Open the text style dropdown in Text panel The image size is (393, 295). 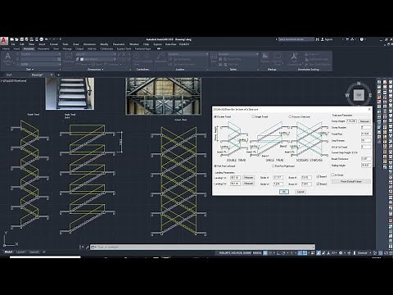pos(60,54)
